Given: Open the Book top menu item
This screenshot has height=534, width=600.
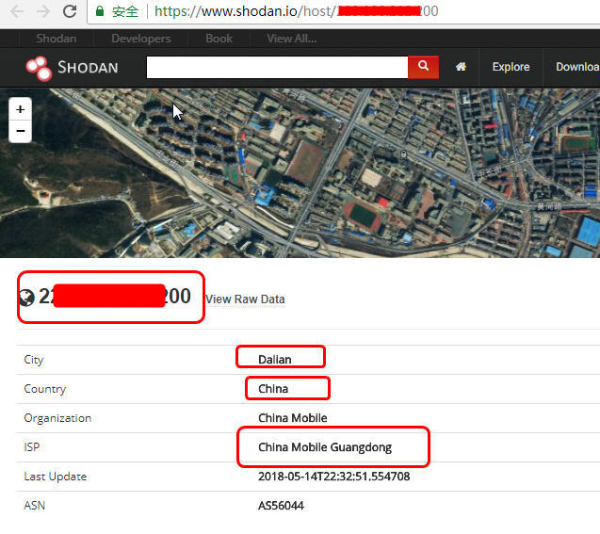Looking at the screenshot, I should (219, 39).
